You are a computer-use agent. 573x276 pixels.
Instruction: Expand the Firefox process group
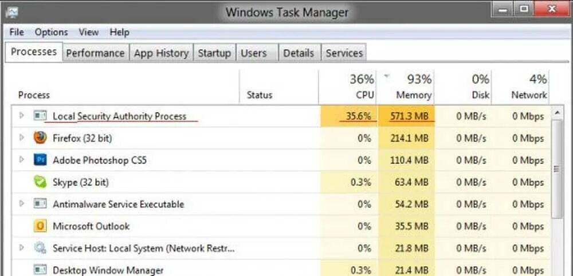(x=22, y=138)
